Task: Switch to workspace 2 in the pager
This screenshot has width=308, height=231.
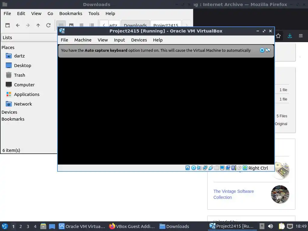Action: coord(21,226)
